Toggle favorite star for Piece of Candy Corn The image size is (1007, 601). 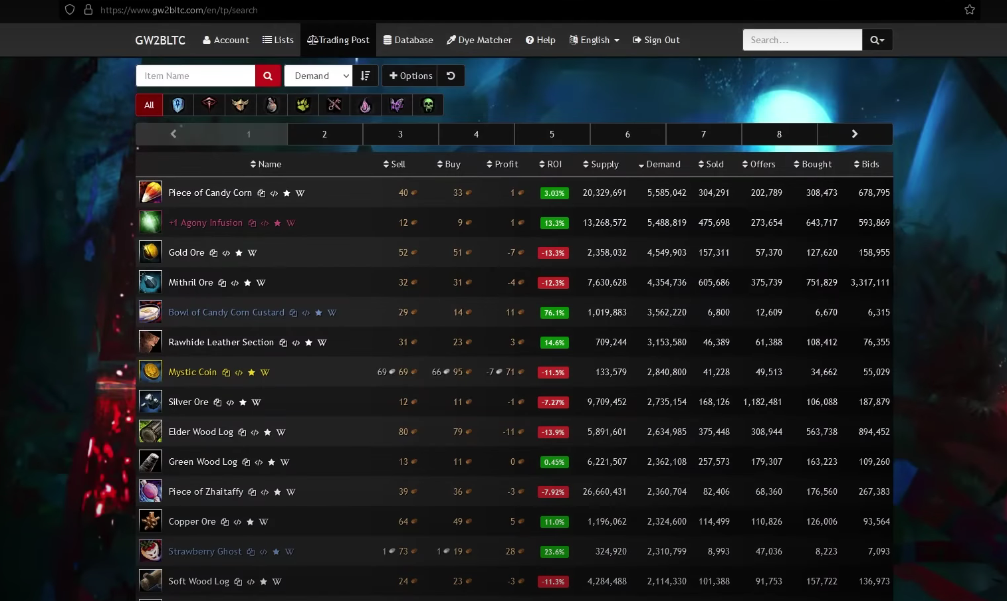(x=286, y=193)
